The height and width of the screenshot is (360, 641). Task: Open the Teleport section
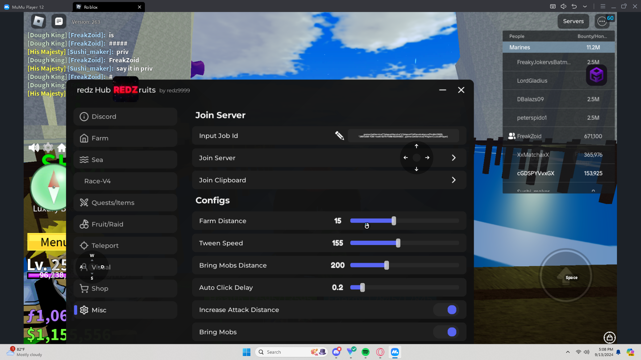point(125,246)
